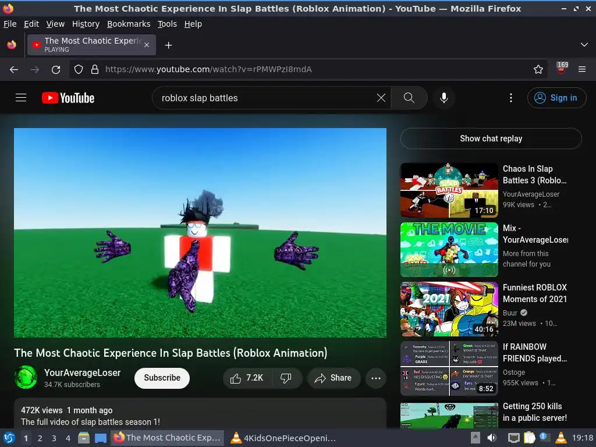Open Chaos In Slap Battles 3 thumbnail
This screenshot has width=596, height=447.
click(449, 190)
